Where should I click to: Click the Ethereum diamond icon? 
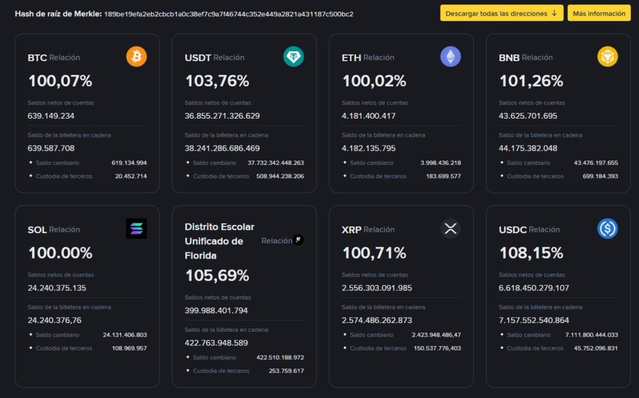point(451,56)
